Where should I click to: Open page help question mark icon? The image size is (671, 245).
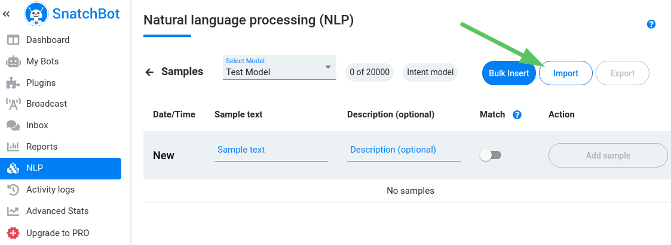click(x=651, y=24)
